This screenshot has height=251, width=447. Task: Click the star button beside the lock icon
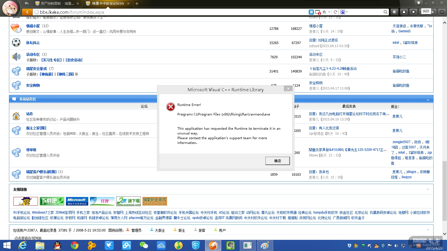(x=413, y=12)
